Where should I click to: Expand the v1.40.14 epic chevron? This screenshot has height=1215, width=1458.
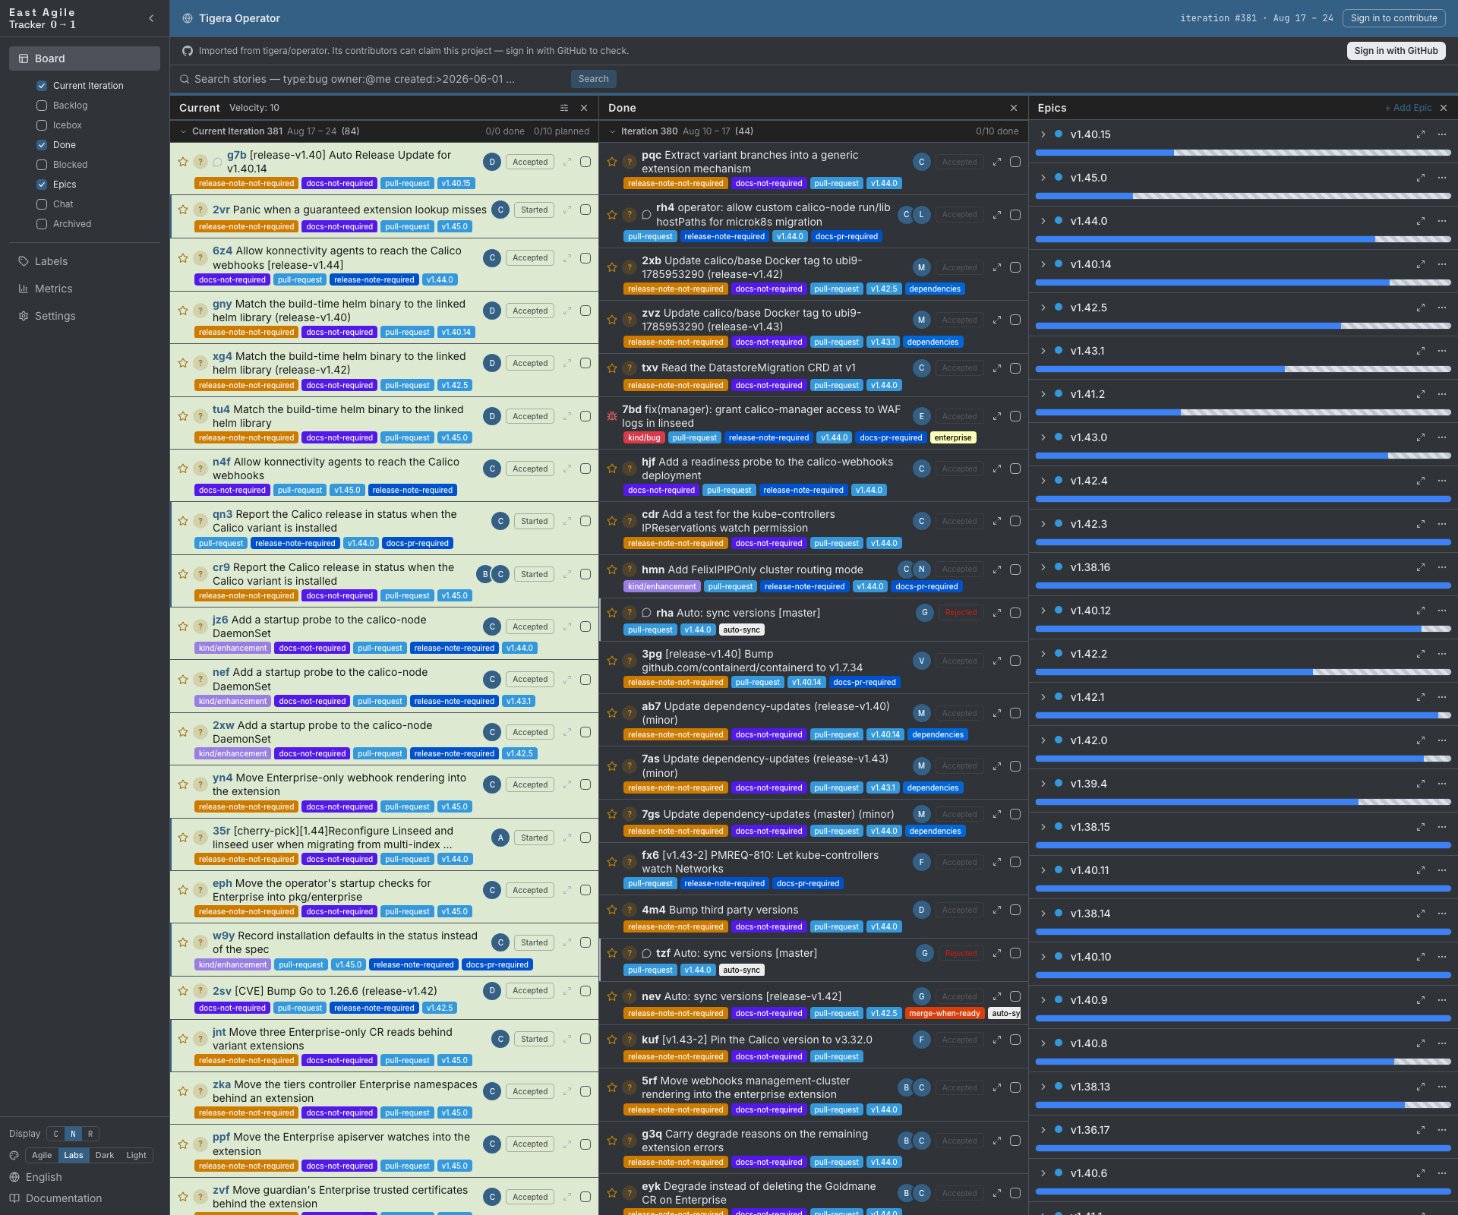(1043, 264)
